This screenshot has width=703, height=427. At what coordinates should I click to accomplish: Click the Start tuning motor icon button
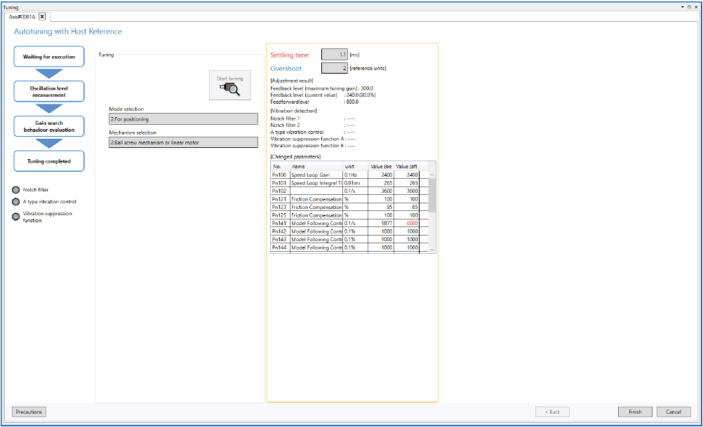pyautogui.click(x=230, y=86)
